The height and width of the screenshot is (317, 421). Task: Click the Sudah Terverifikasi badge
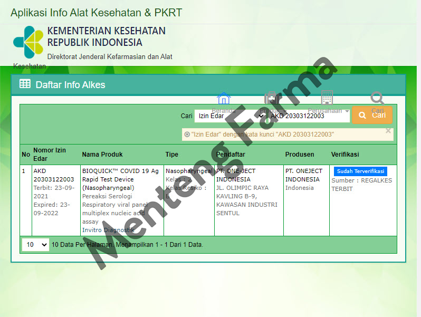point(360,171)
